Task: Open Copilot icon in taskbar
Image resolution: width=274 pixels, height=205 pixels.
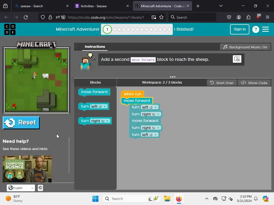Action: (x=265, y=199)
